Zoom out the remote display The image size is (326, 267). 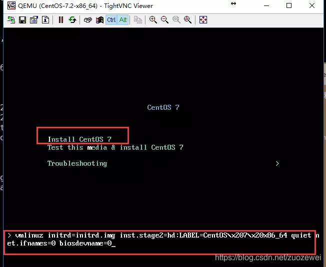point(164,20)
